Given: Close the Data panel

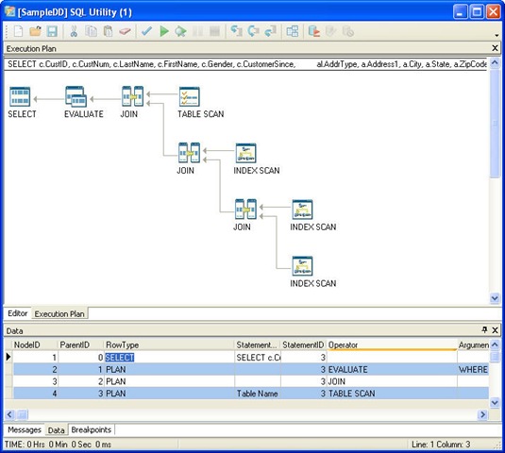Looking at the screenshot, I should click(496, 330).
